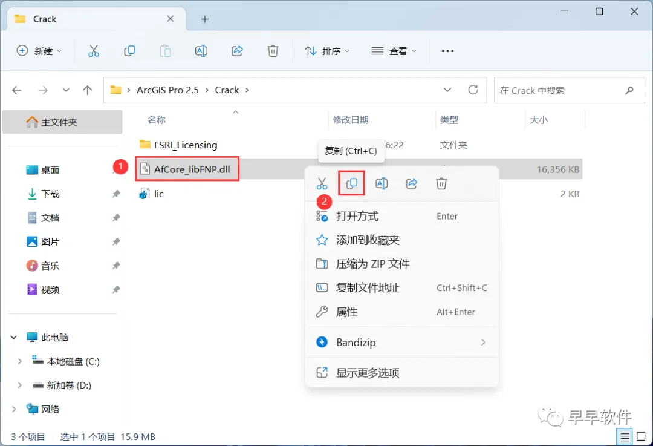This screenshot has height=446, width=653.
Task: Choose 打开方式 from the context menu
Action: point(402,216)
